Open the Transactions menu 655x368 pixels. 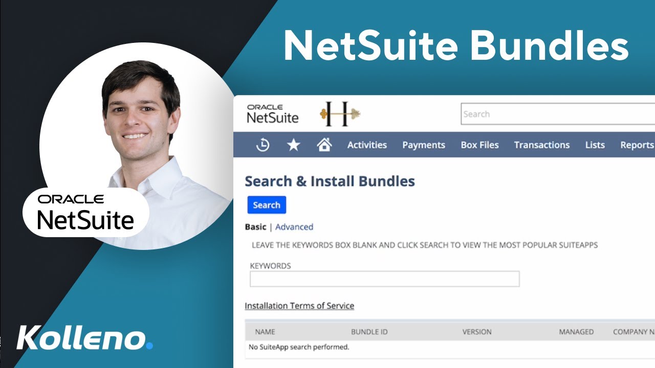click(541, 145)
